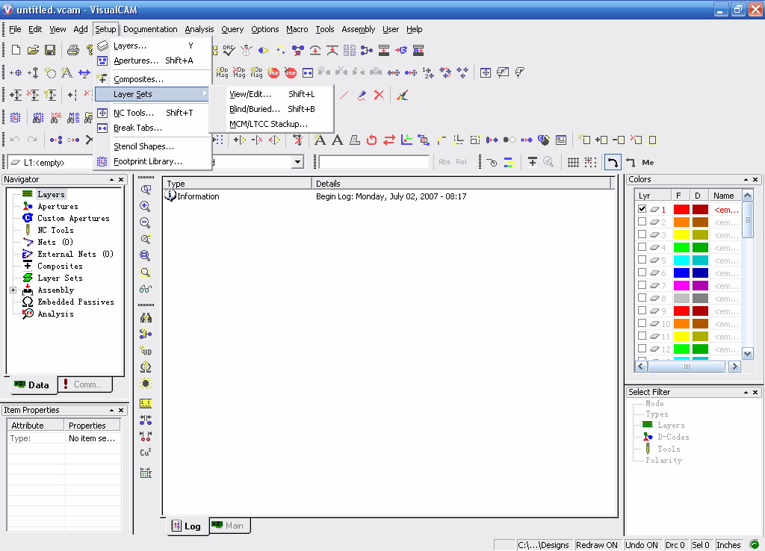Screen dimensions: 765x551
Task: Open the L1:<empty> layer selector
Action: [x=51, y=162]
